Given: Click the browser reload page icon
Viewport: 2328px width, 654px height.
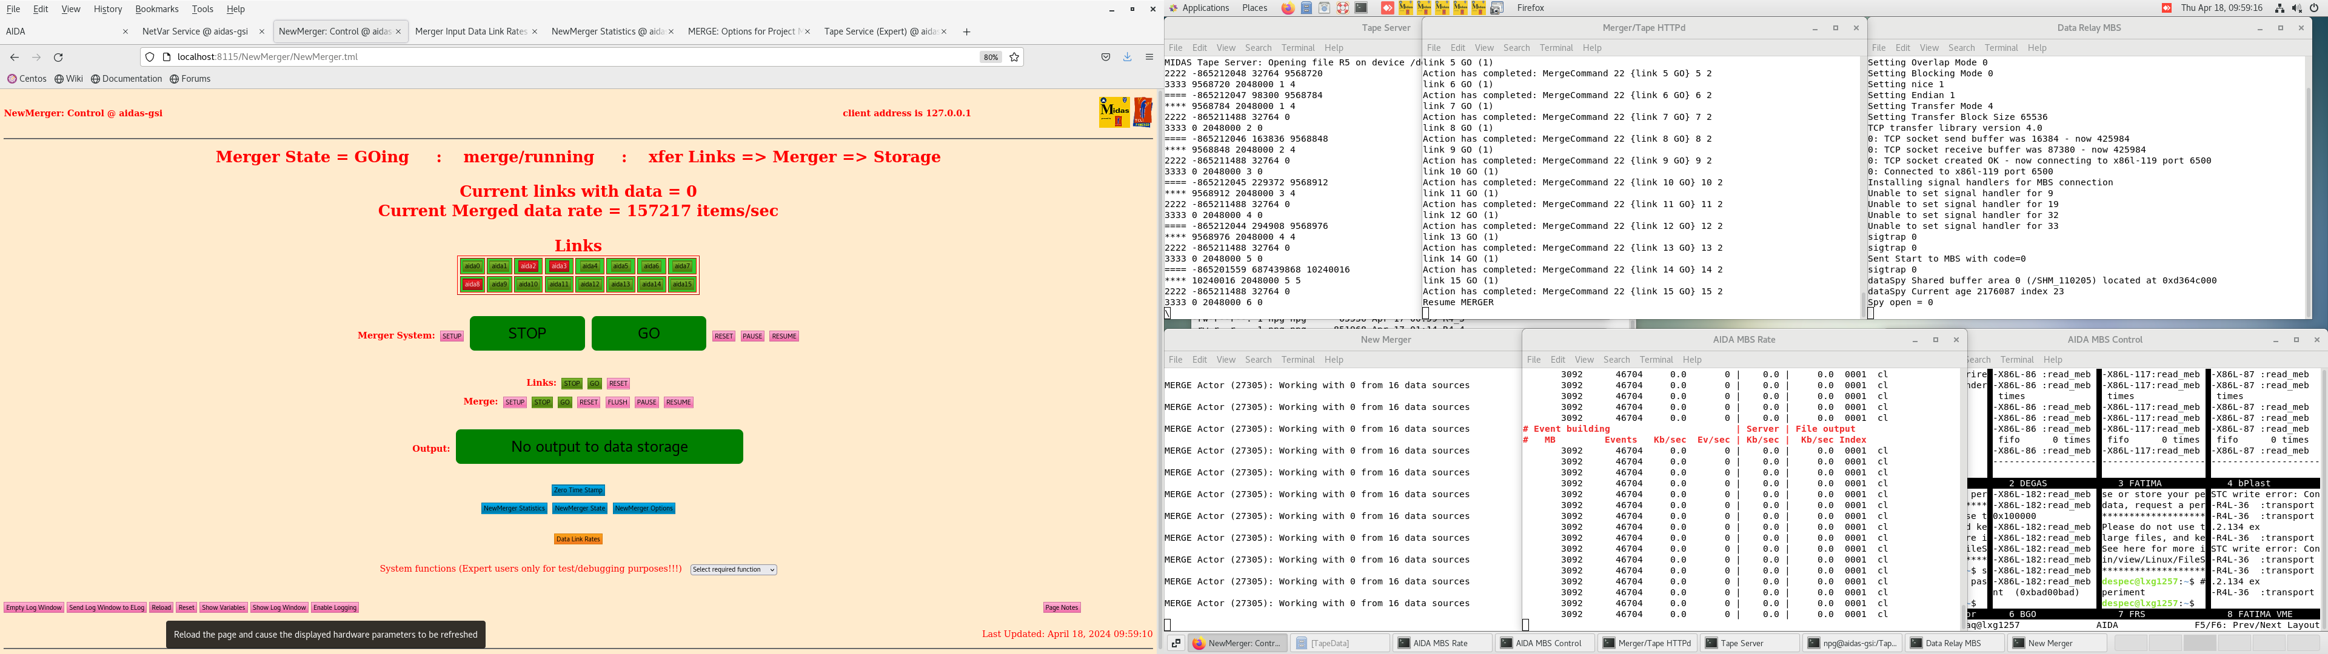Looking at the screenshot, I should coord(59,57).
